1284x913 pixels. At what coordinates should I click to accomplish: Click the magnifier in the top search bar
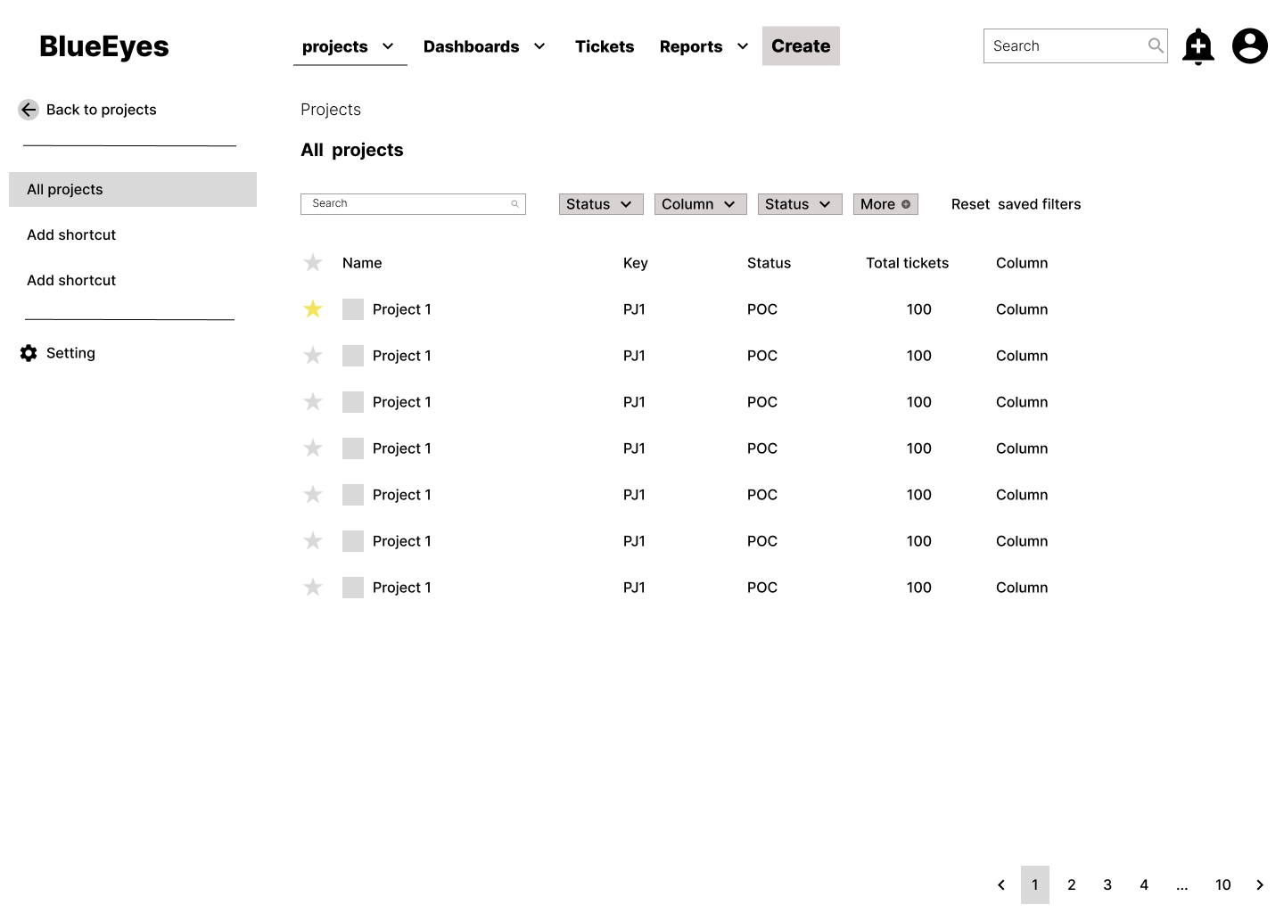[1155, 45]
